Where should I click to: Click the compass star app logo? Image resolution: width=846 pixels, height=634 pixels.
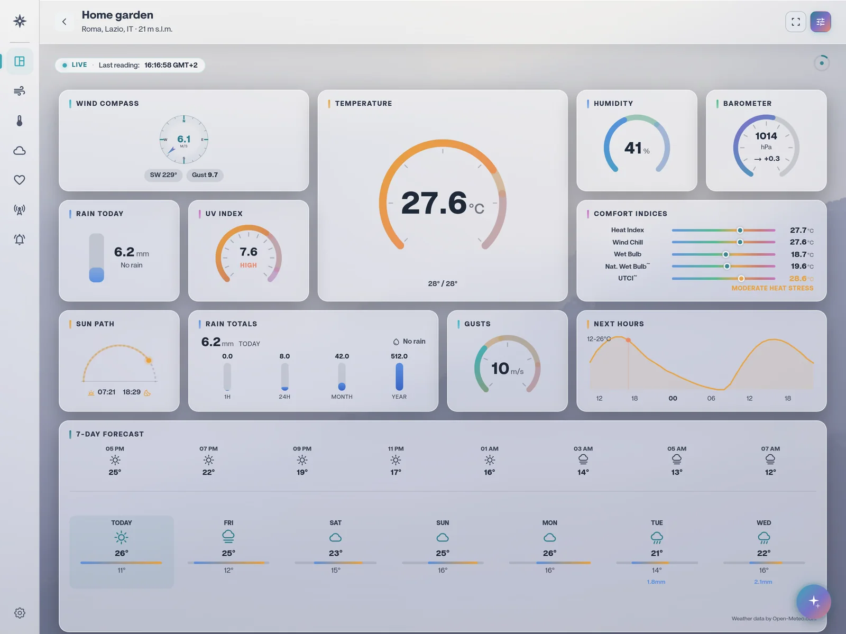click(20, 21)
